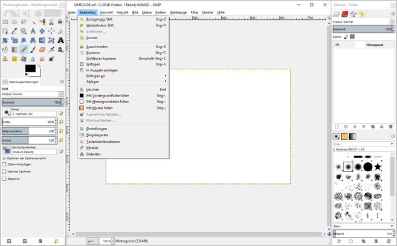Image resolution: width=397 pixels, height=246 pixels.
Task: Open the Einfügen als submenu
Action: click(123, 76)
